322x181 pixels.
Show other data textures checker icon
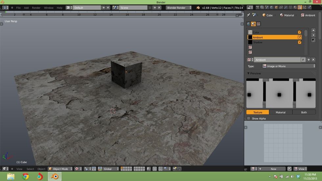[258, 24]
